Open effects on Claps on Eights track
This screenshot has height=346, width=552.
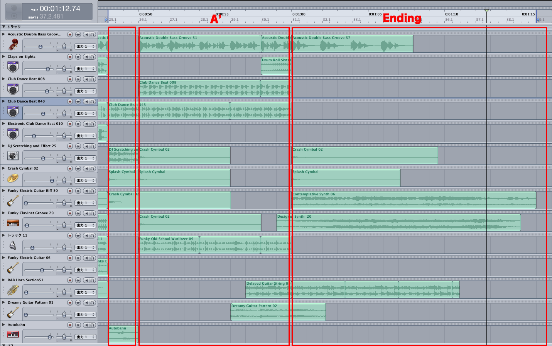click(78, 57)
